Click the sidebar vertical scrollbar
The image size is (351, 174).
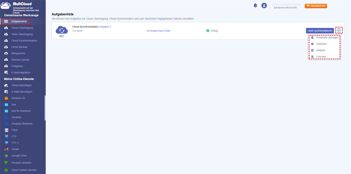pyautogui.click(x=45, y=108)
